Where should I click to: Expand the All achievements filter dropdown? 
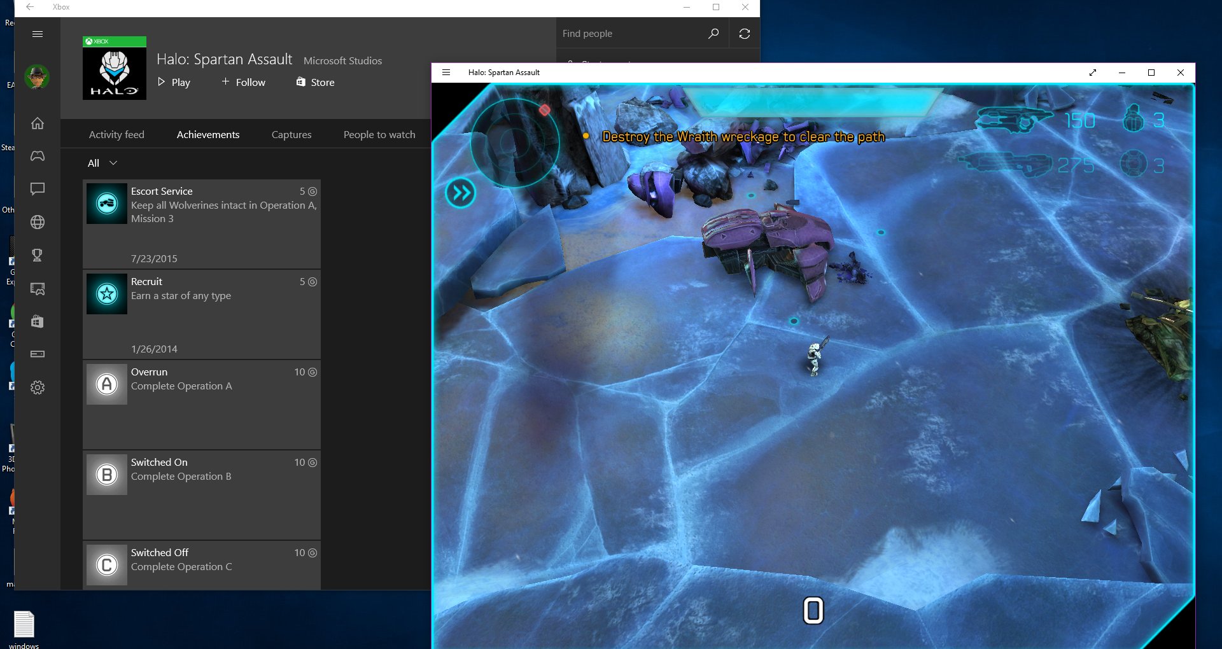102,163
